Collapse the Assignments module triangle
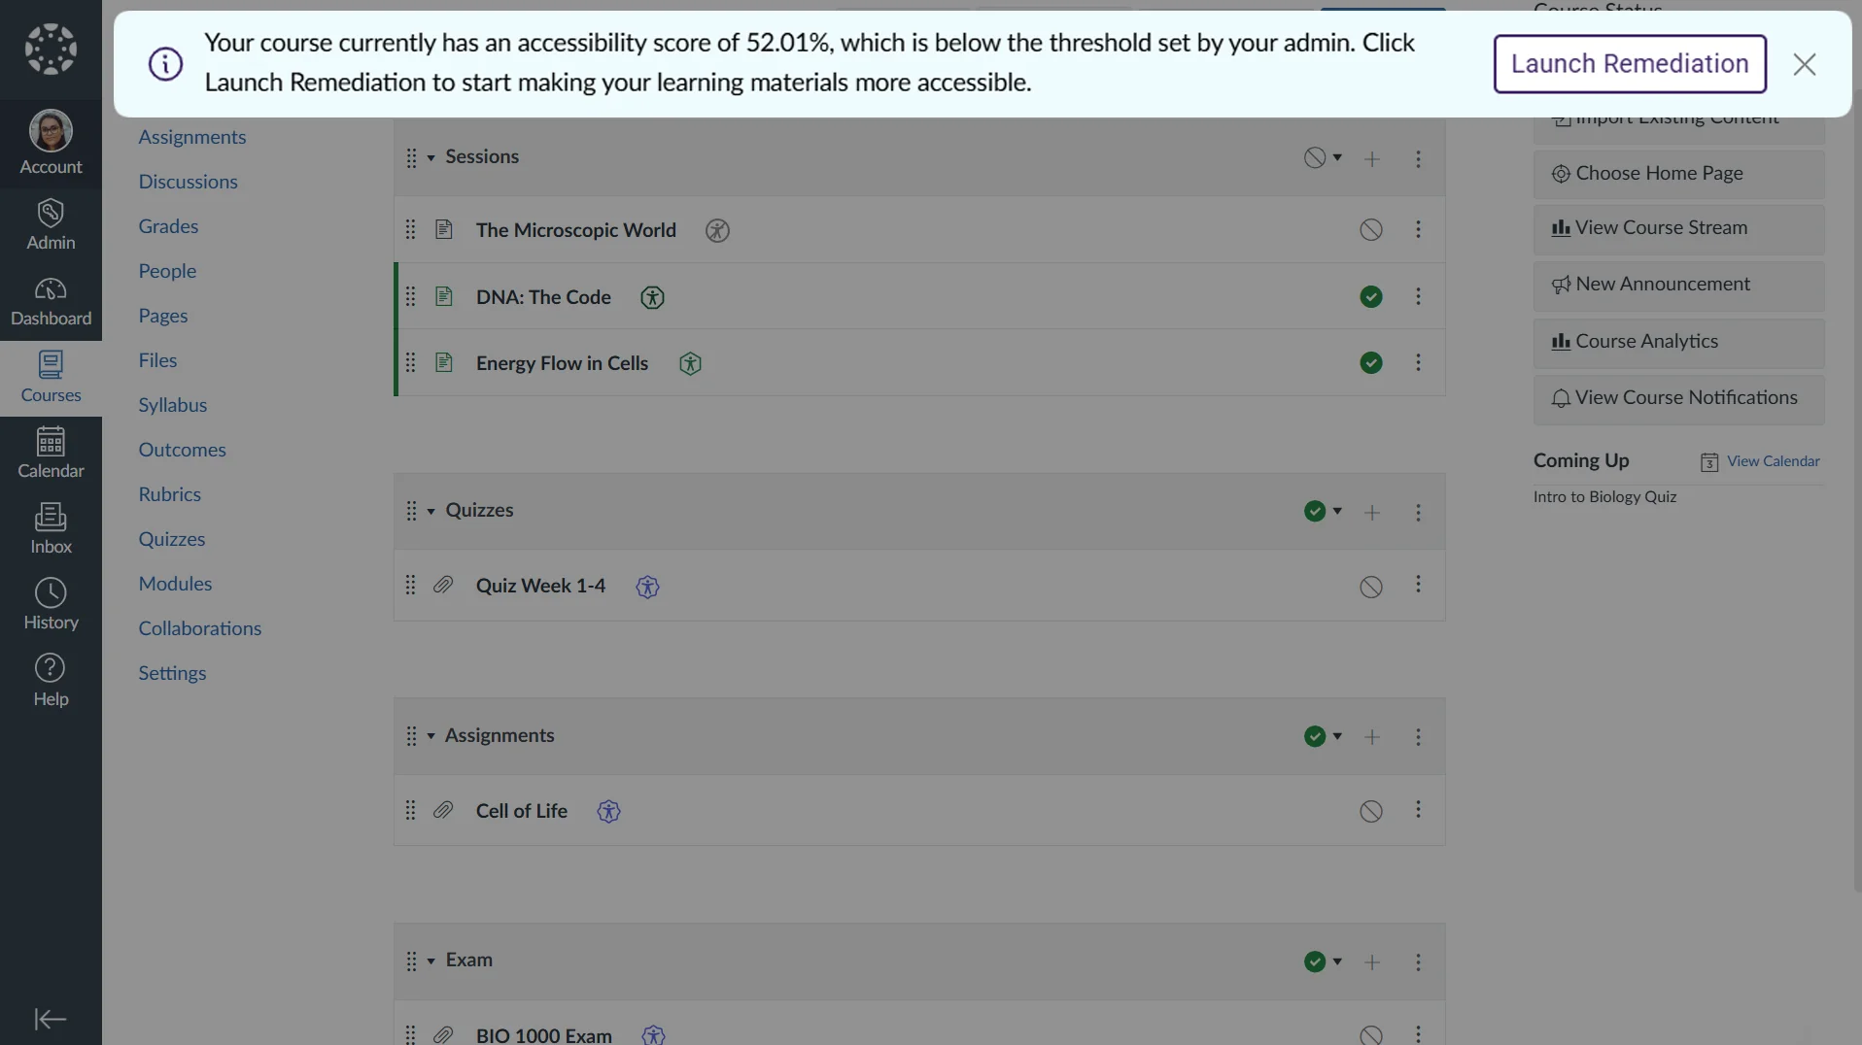Screen dimensions: 1862x1045 click(x=431, y=736)
